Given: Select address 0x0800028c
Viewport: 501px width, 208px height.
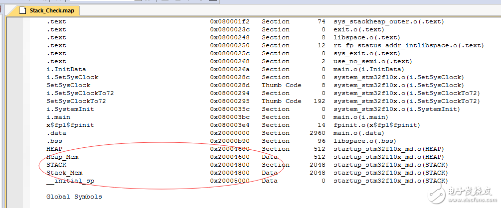Looking at the screenshot, I should pos(230,78).
